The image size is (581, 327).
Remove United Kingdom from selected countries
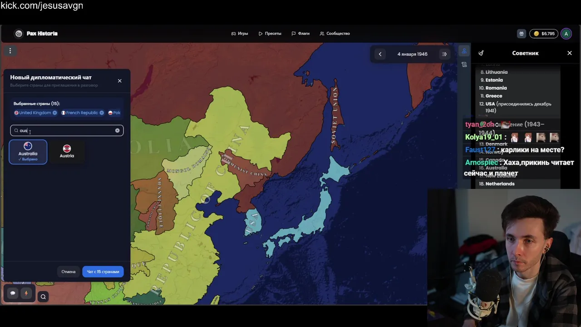click(55, 113)
